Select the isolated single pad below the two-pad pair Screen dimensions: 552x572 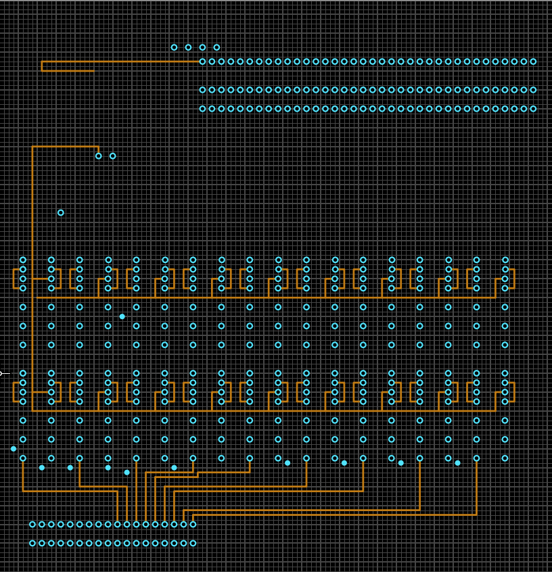[61, 213]
